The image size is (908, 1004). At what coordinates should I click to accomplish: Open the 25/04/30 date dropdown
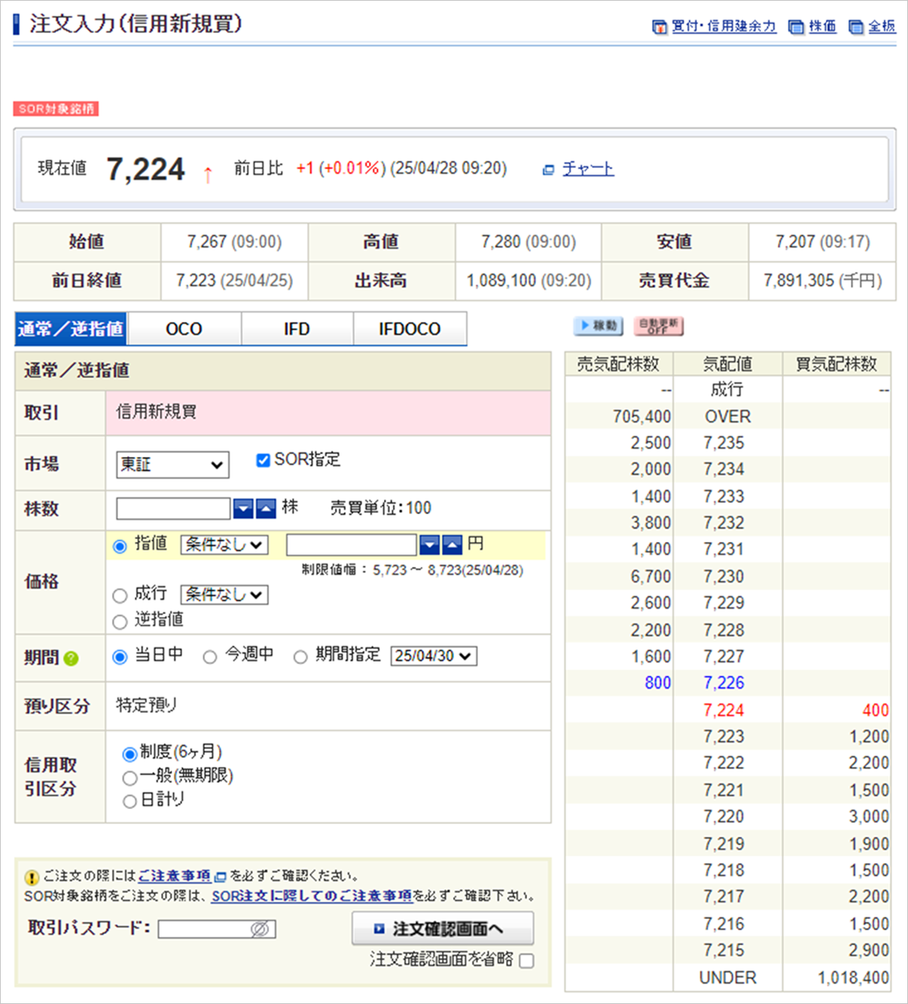434,656
